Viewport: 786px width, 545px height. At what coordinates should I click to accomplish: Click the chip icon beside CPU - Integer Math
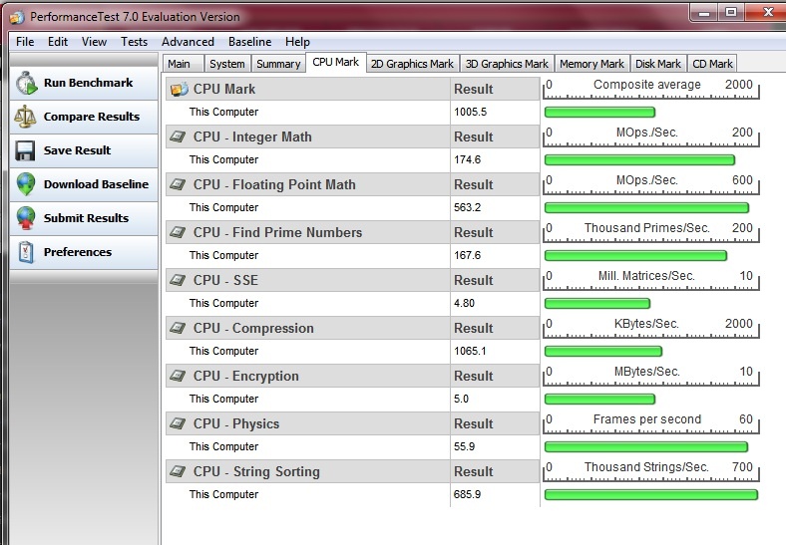(178, 136)
